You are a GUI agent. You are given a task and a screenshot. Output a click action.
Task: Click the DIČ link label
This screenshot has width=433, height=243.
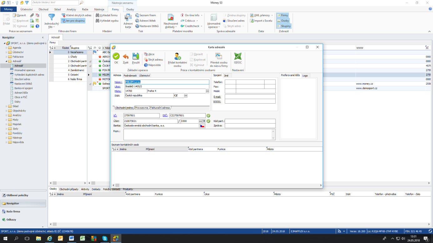(165, 116)
